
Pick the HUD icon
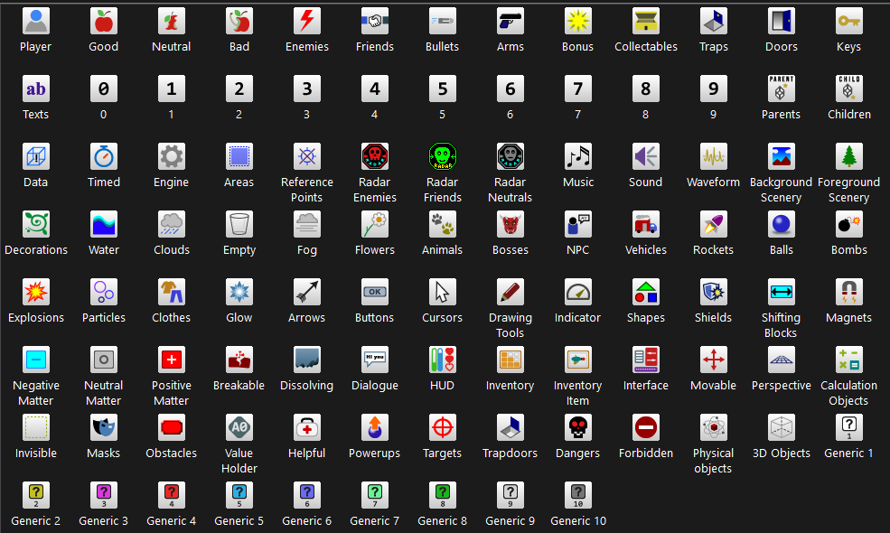tap(442, 360)
